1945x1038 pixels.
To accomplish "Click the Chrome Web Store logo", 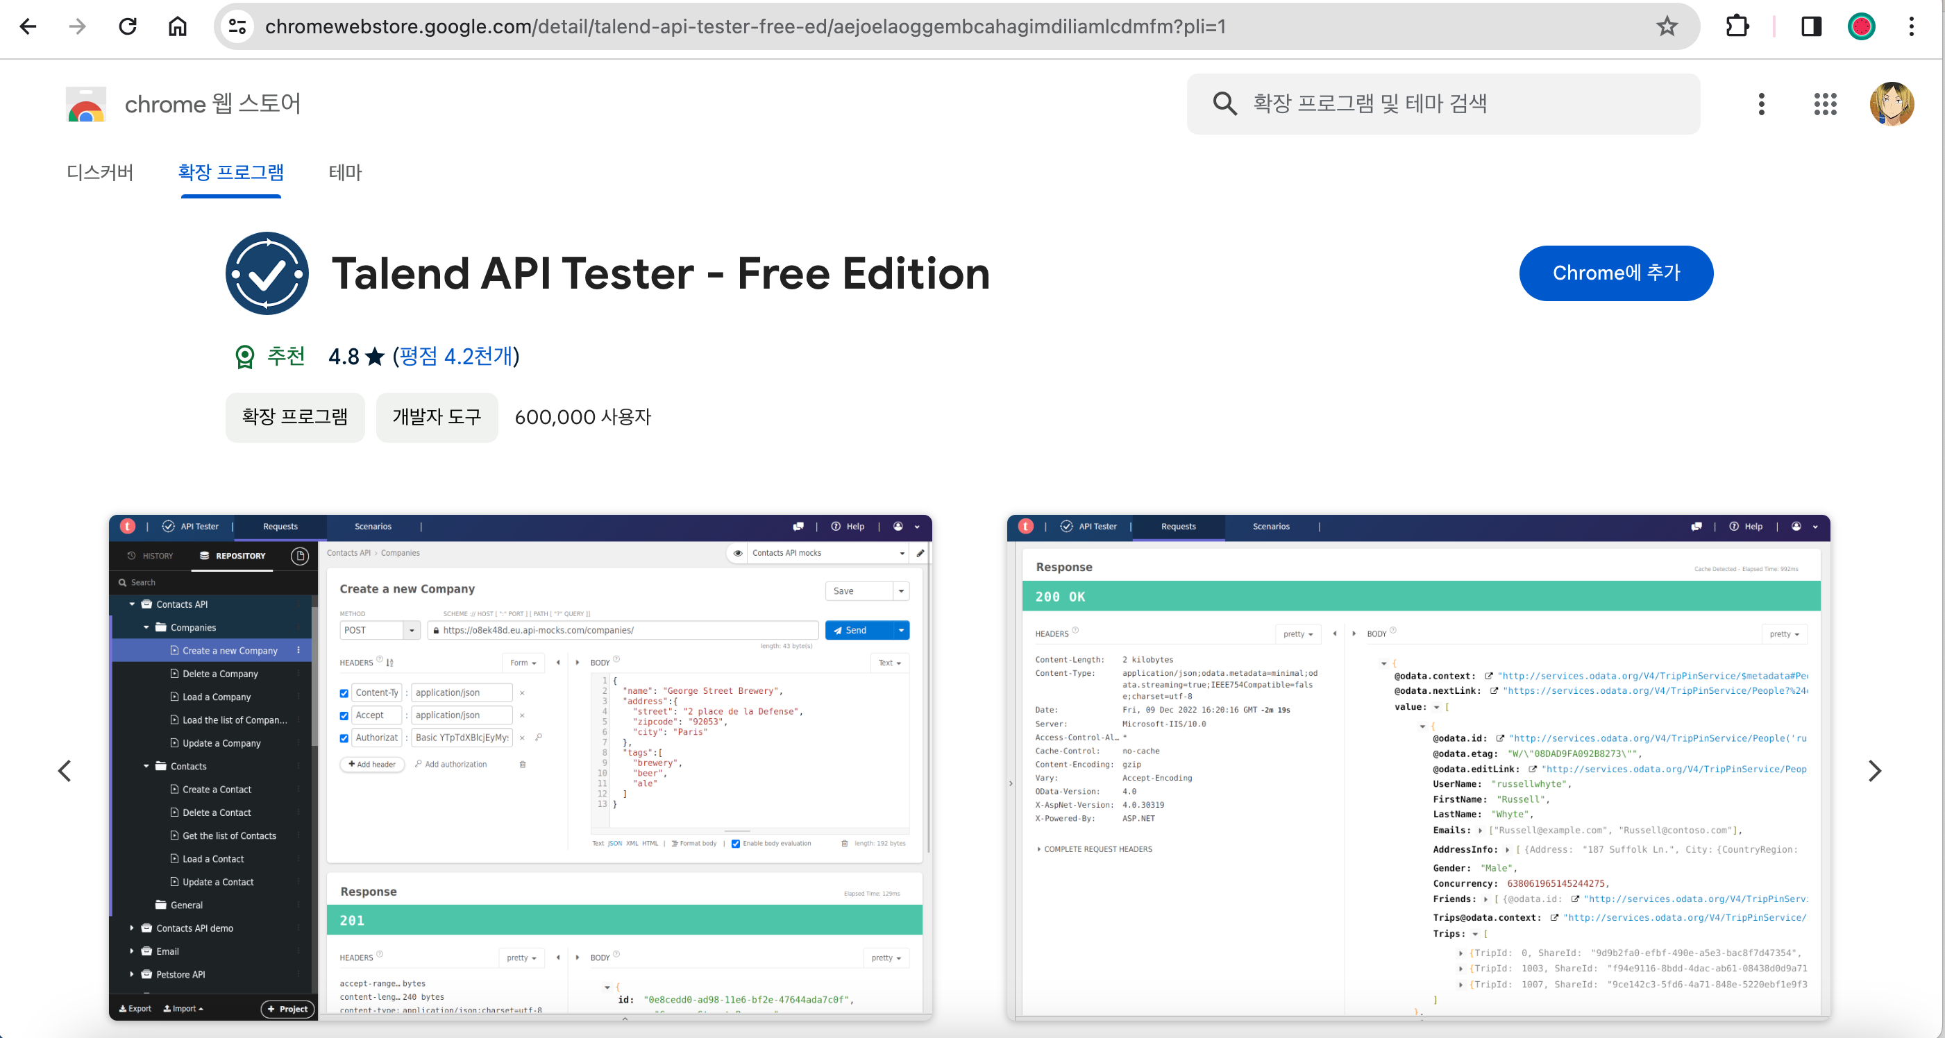I will point(85,104).
